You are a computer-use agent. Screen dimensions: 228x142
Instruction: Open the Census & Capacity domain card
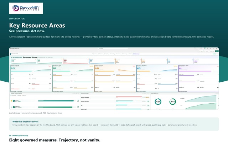coord(31,78)
